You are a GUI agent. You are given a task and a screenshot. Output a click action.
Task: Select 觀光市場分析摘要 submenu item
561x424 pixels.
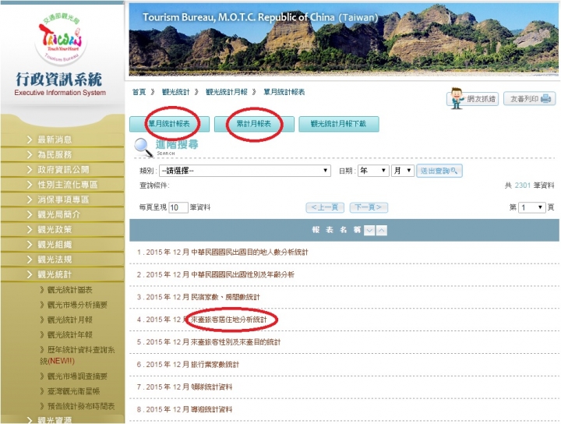(77, 305)
